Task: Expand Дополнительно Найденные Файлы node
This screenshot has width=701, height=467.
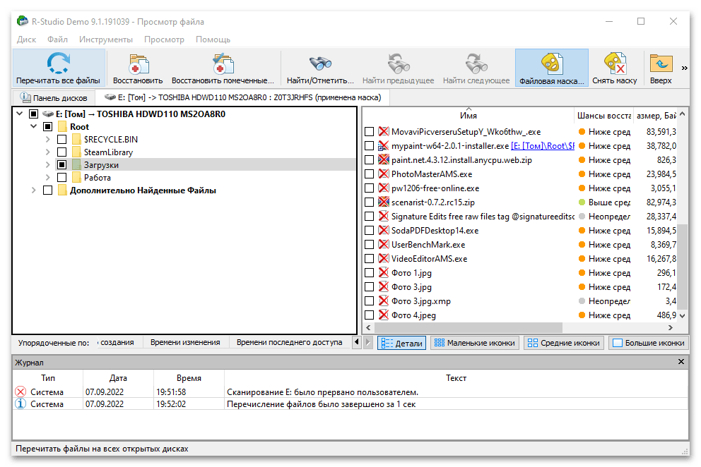Action: point(34,190)
